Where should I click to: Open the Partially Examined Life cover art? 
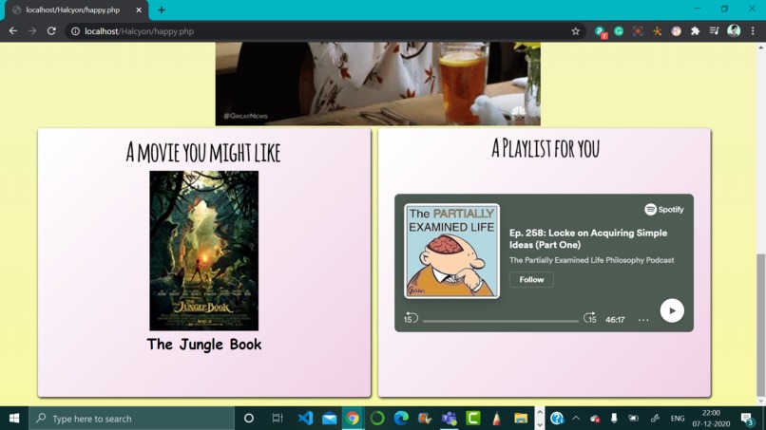click(451, 251)
